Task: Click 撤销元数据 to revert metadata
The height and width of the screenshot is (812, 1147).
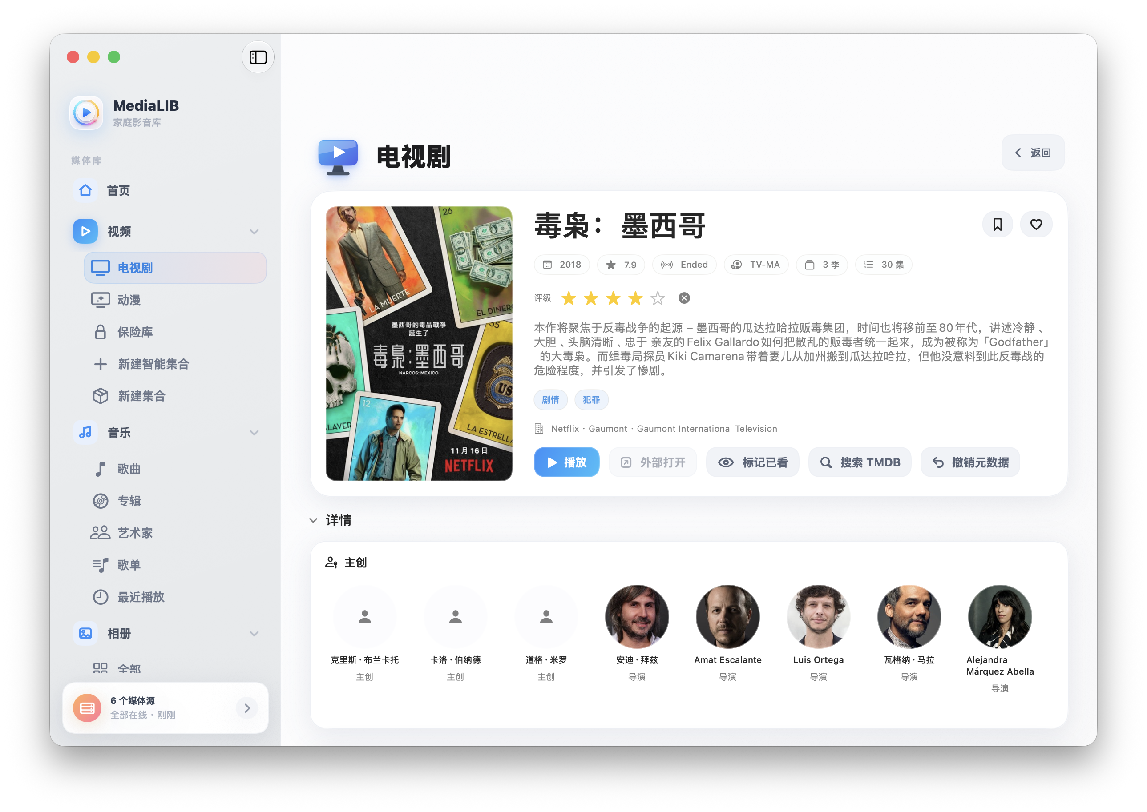Action: click(x=970, y=462)
